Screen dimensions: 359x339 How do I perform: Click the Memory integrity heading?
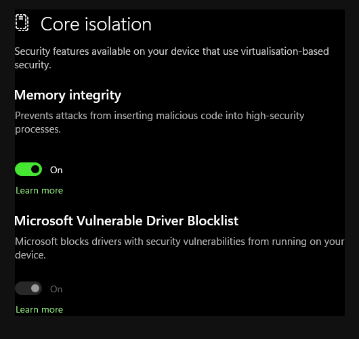coord(68,95)
